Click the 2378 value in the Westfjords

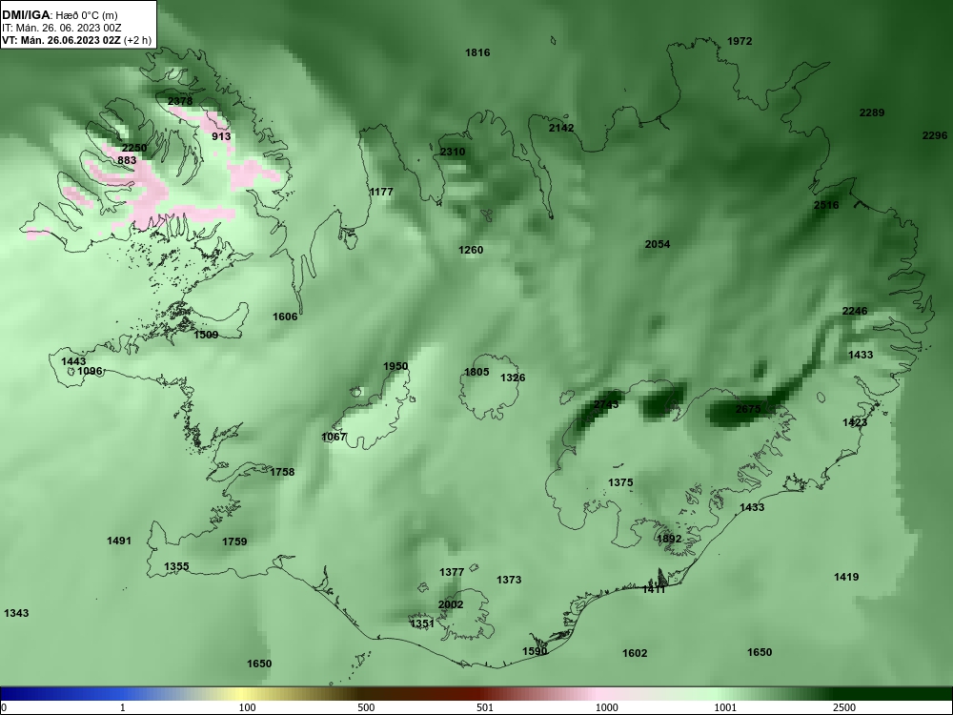(x=180, y=101)
